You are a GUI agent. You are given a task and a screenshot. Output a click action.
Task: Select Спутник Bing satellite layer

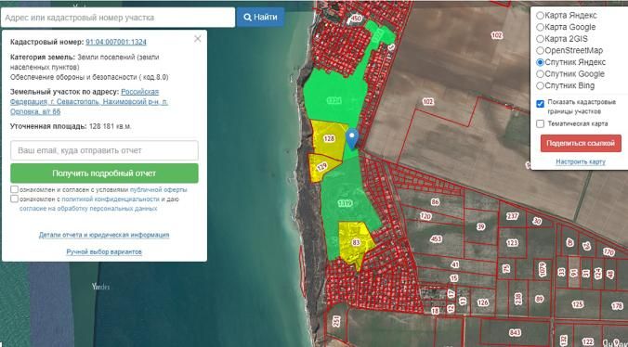coord(540,85)
